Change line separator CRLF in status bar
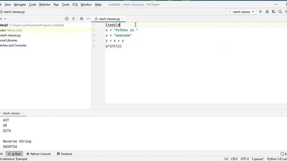This screenshot has height=161, width=287. pyautogui.click(x=234, y=159)
